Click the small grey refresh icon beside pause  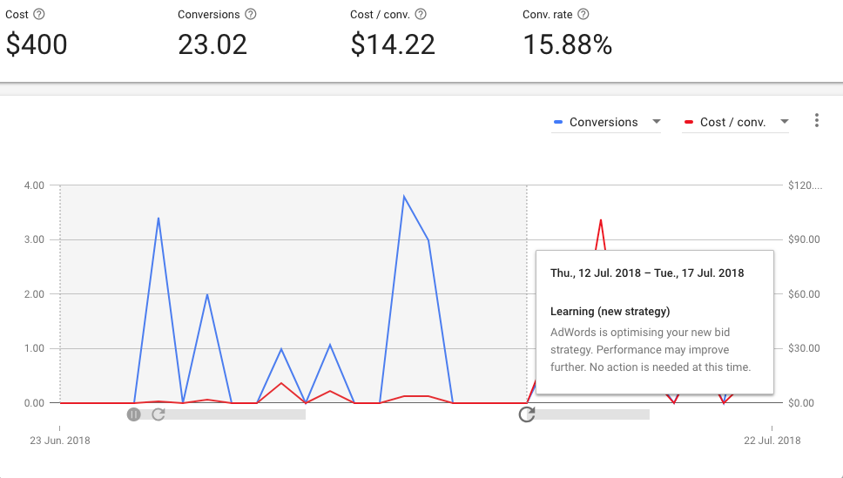pos(158,414)
